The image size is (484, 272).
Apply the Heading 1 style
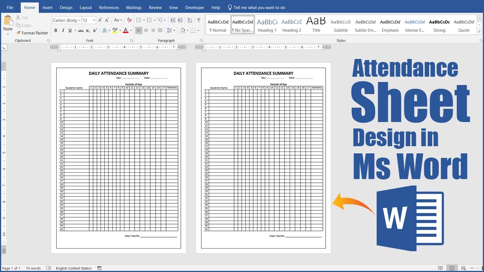(x=267, y=25)
